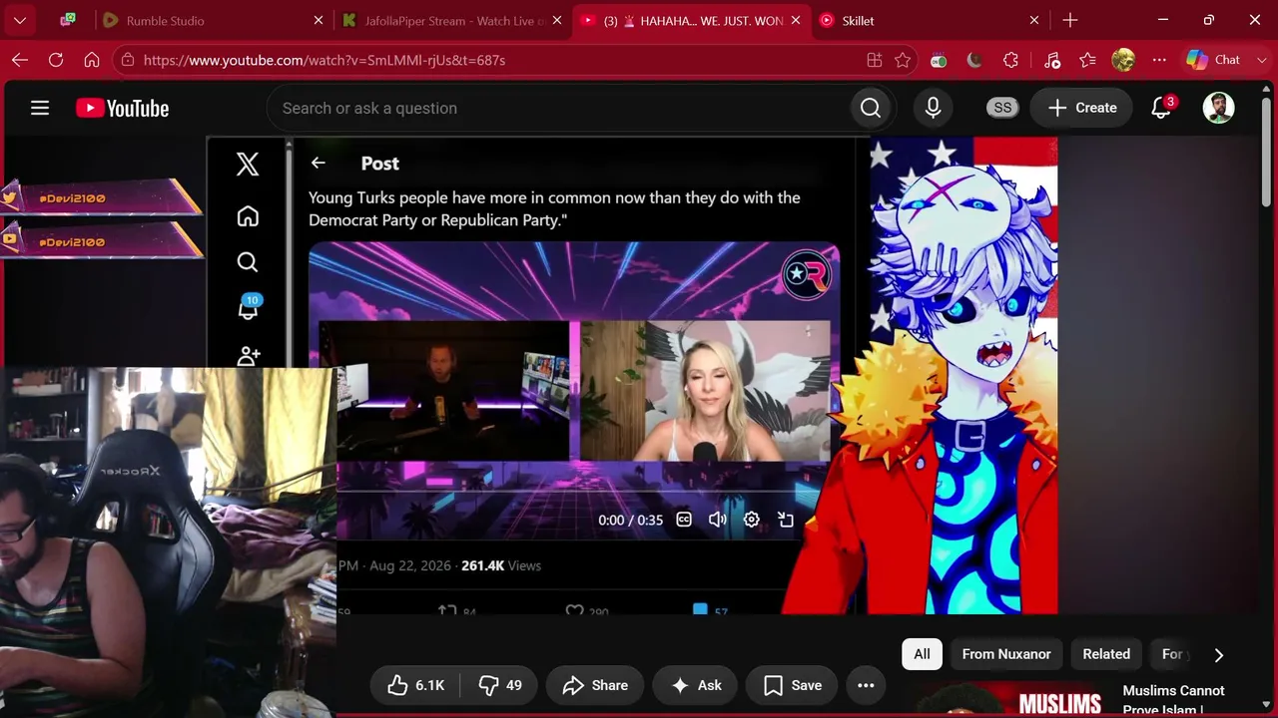
Task: Click the crescent moon extension icon
Action: [x=974, y=60]
